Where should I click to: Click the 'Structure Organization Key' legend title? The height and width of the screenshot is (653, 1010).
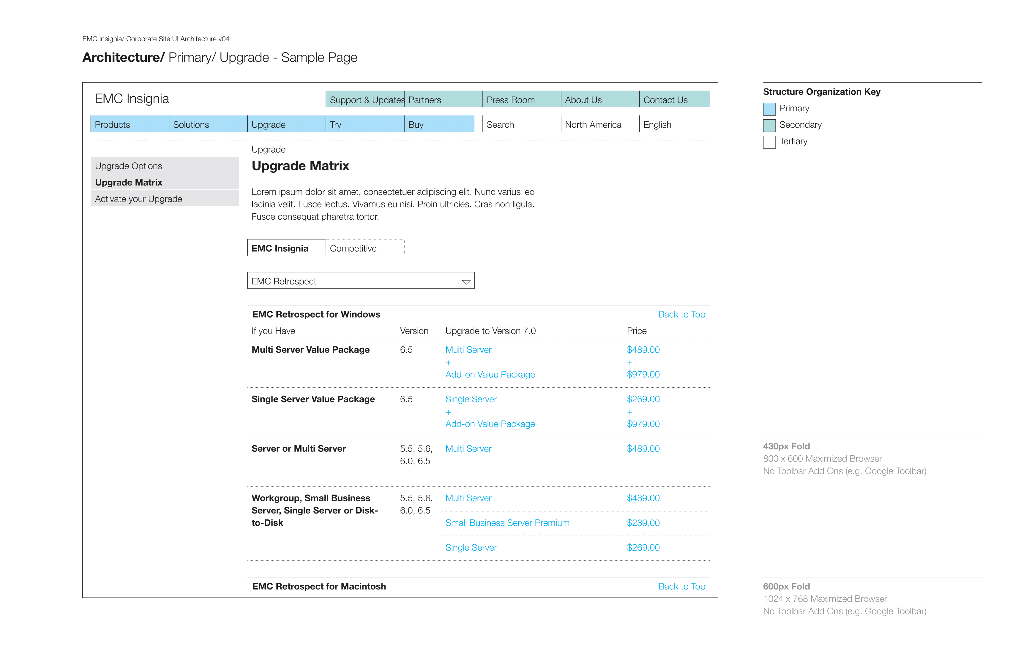click(x=822, y=92)
